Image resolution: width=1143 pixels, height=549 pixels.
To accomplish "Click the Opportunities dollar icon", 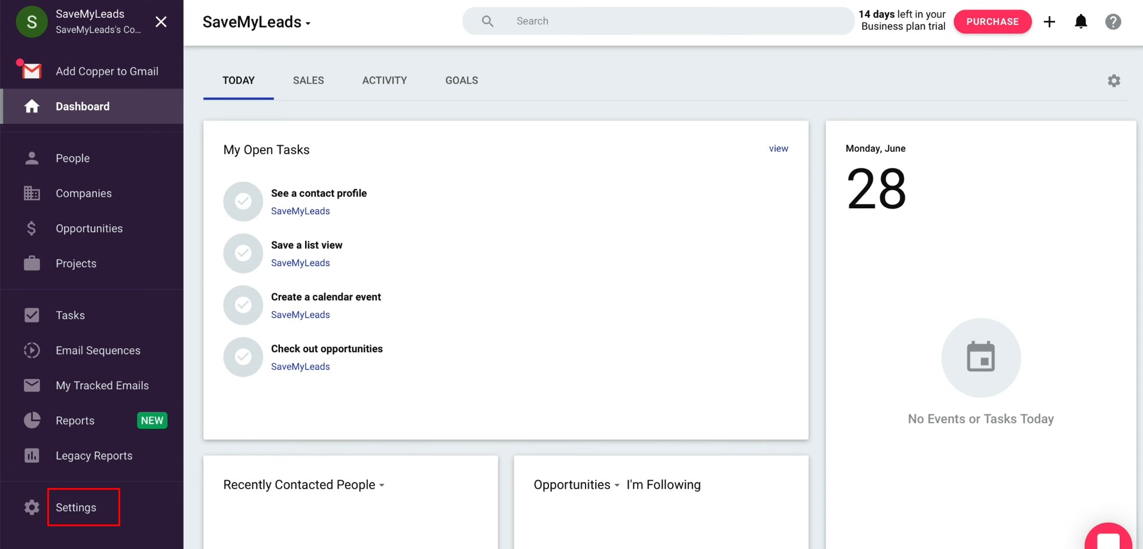I will coord(32,228).
